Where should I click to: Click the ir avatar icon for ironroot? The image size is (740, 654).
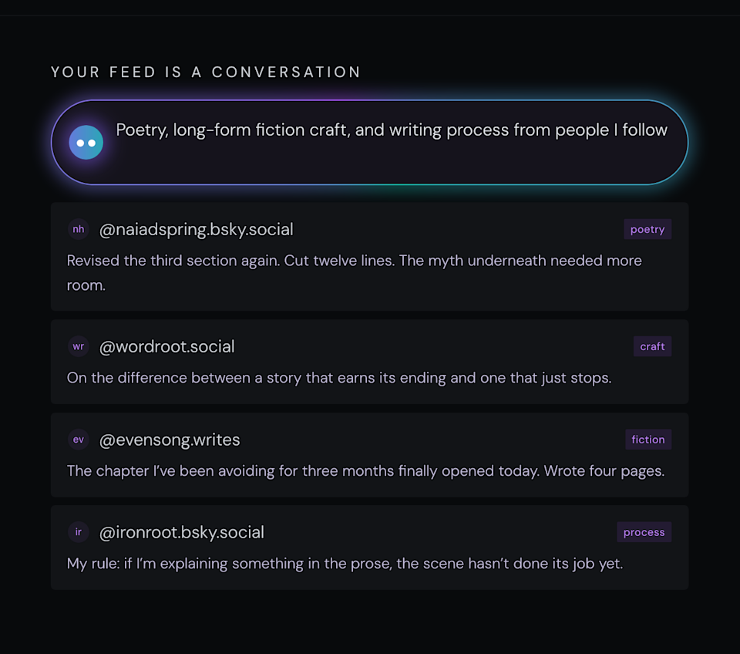click(x=78, y=532)
